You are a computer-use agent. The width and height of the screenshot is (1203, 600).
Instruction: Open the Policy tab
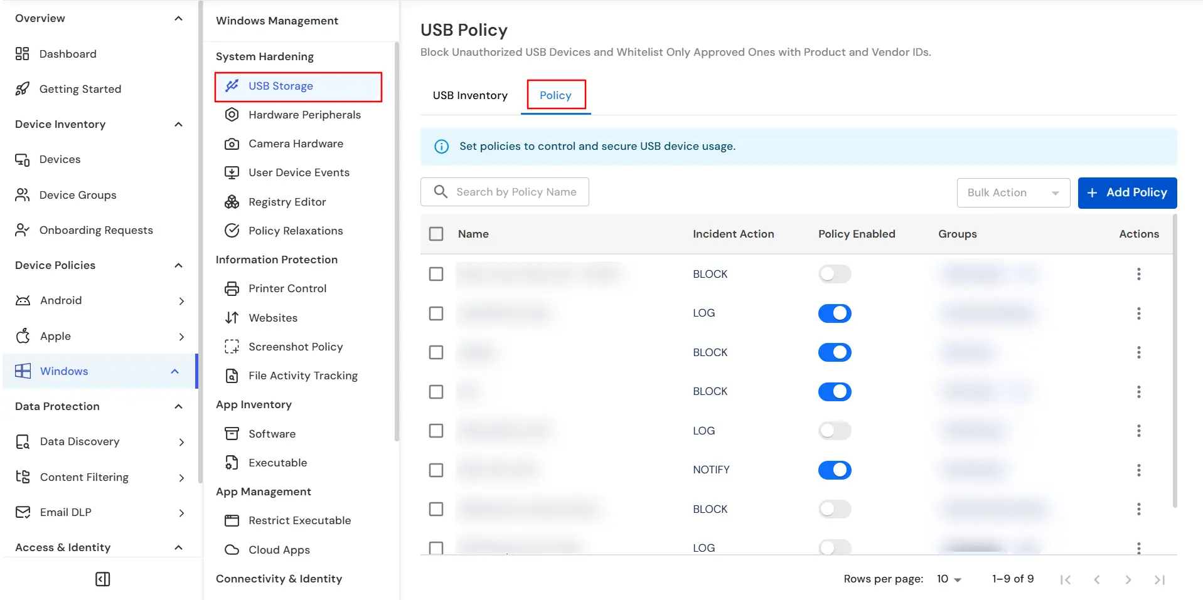click(x=555, y=95)
